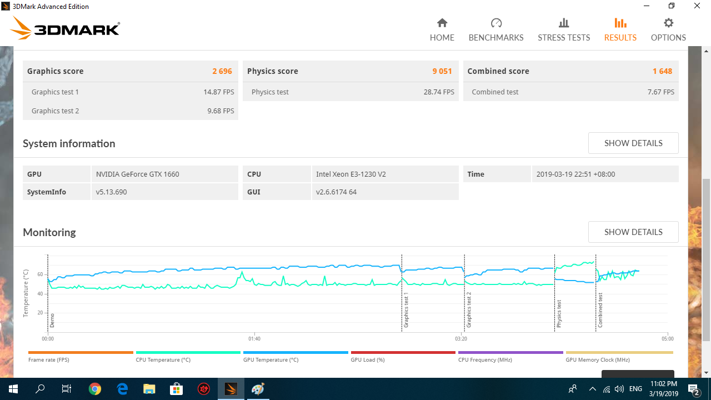711x400 pixels.
Task: Launch Google Chrome from taskbar
Action: (x=95, y=389)
